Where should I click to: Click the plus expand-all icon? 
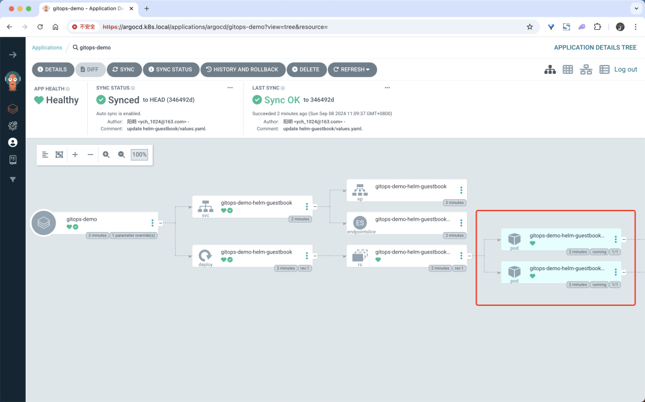pos(75,155)
